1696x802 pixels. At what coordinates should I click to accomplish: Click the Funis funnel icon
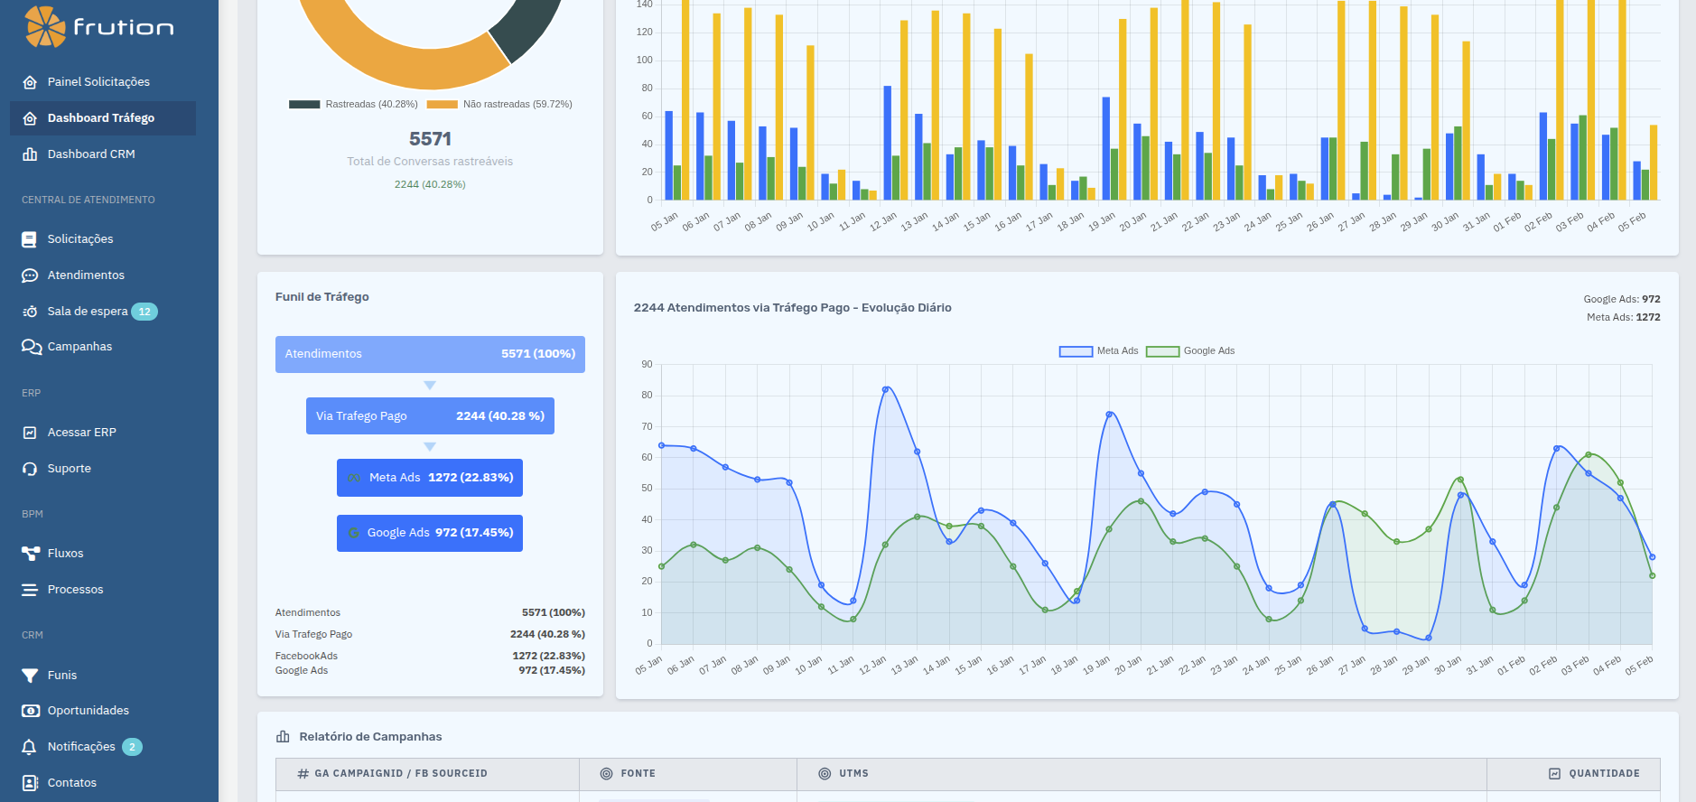(x=30, y=676)
